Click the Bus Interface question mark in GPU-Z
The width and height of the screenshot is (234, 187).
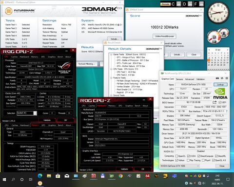(227, 112)
